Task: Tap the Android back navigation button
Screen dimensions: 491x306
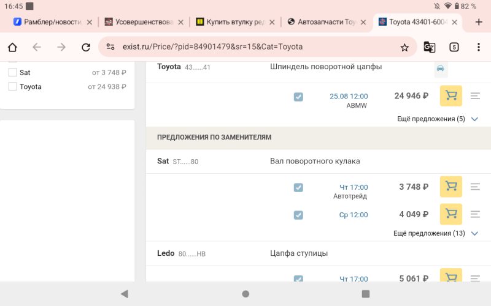Action: [x=125, y=294]
